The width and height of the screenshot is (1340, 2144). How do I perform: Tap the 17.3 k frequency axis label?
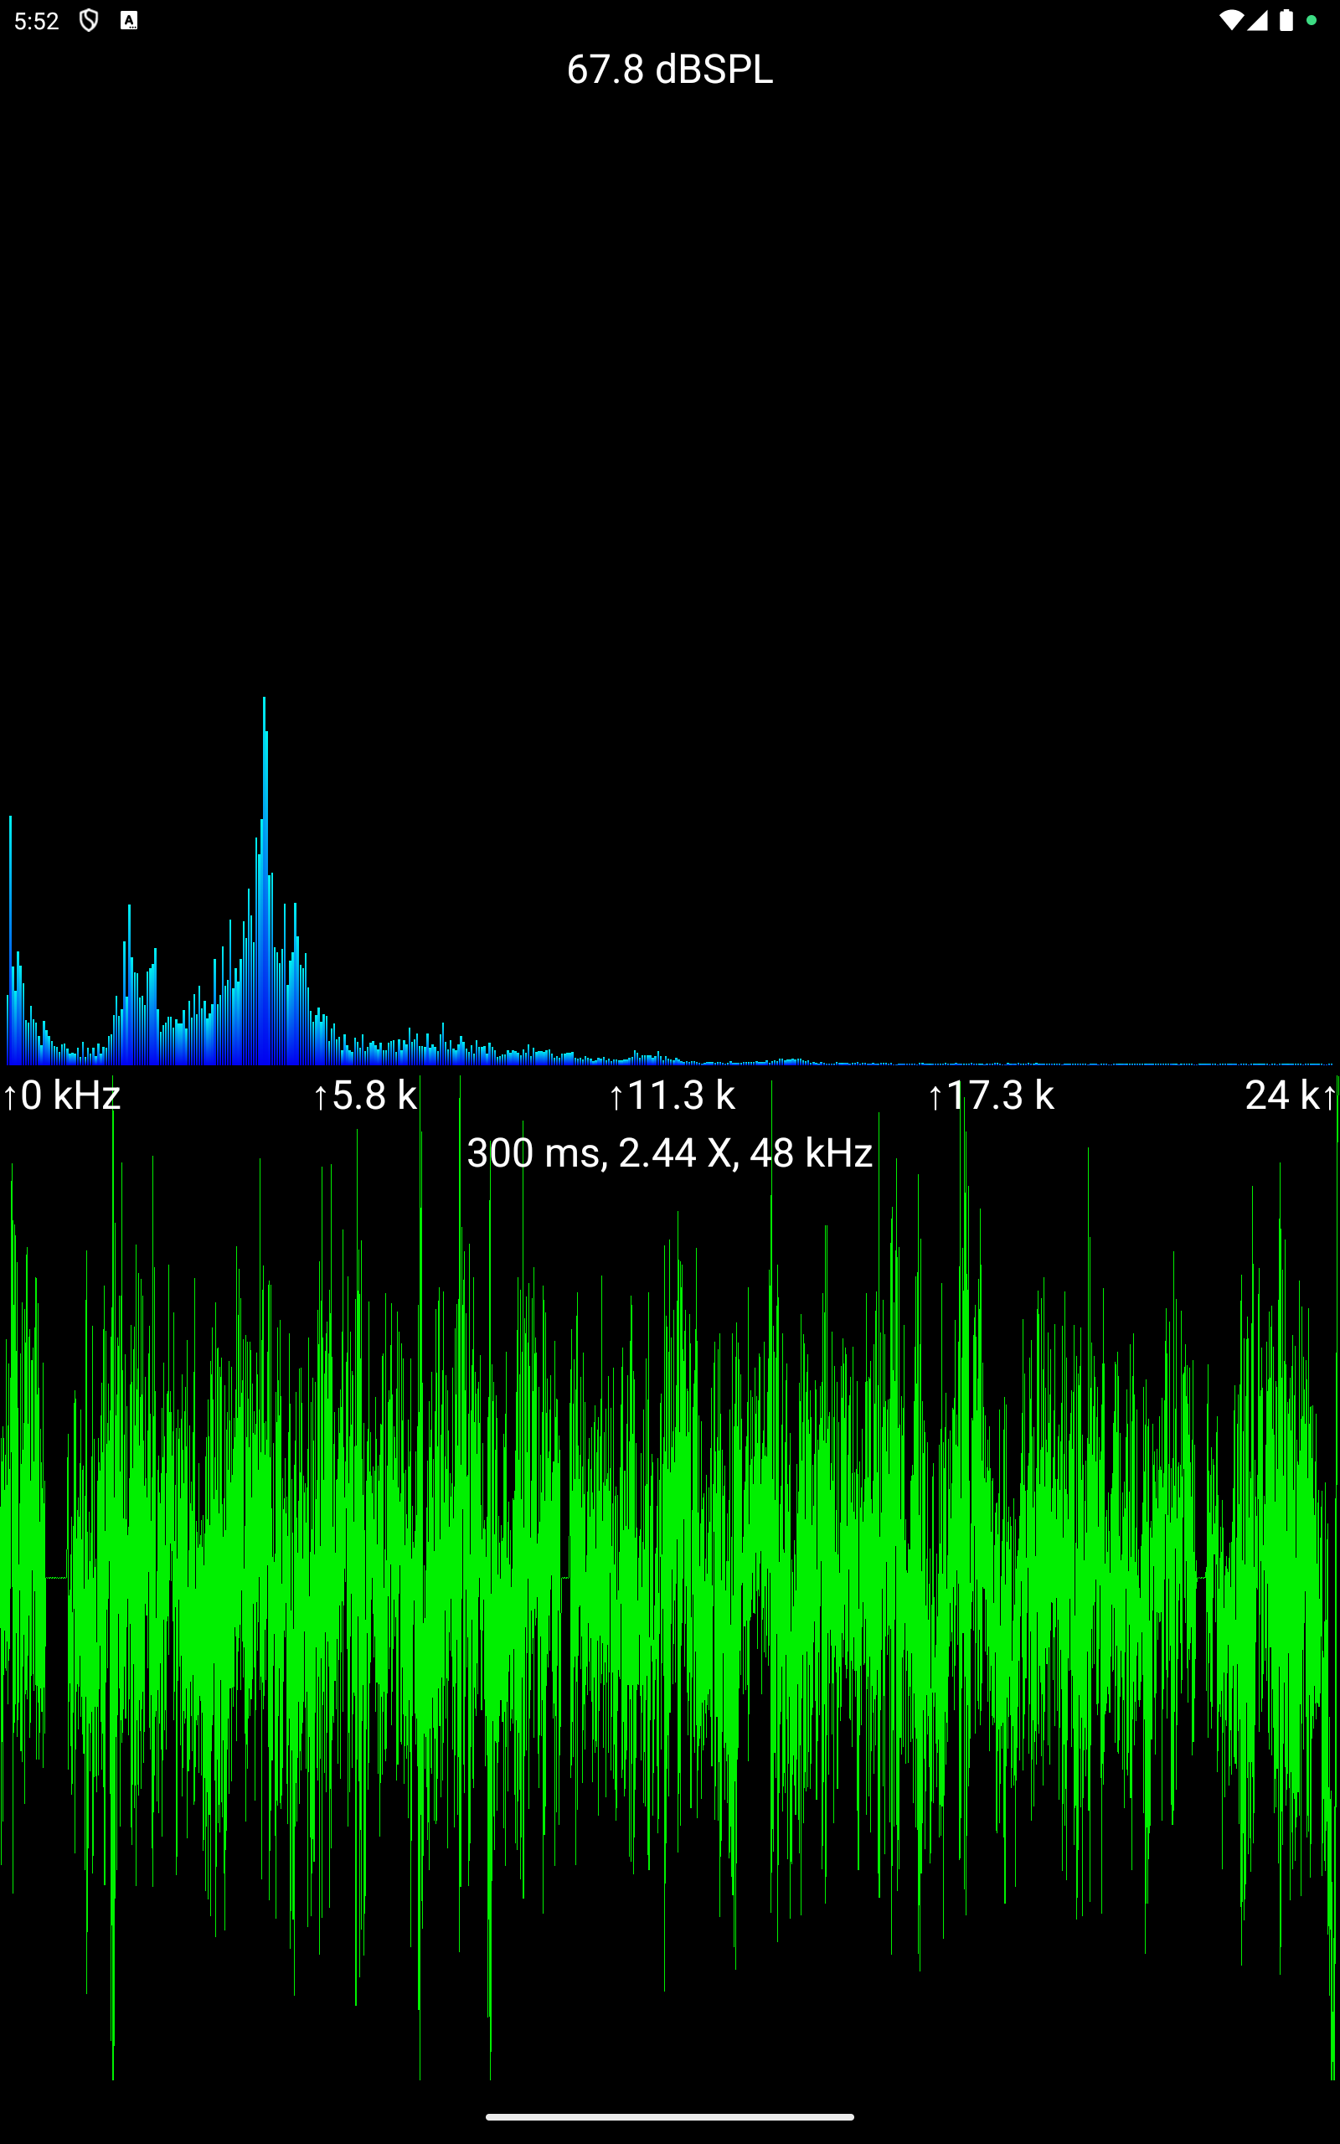(x=991, y=1095)
